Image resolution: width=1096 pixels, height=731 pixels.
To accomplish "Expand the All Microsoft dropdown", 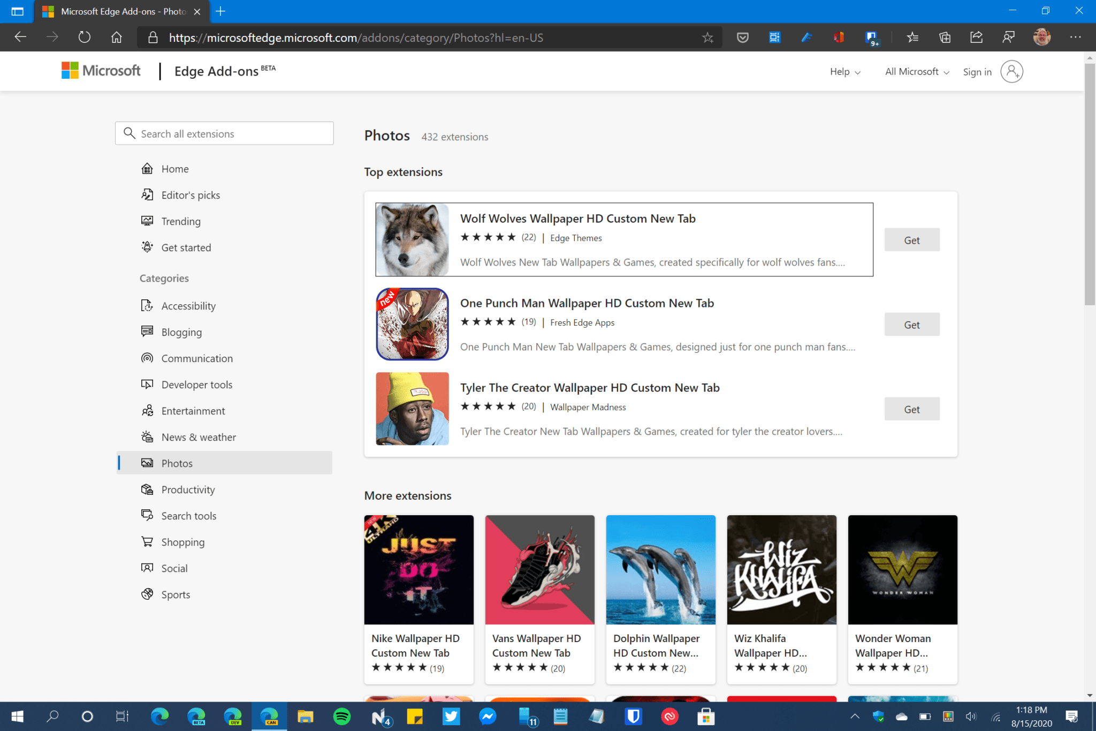I will 916,71.
